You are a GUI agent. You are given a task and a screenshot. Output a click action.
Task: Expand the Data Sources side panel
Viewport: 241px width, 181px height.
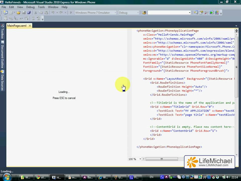point(2,80)
